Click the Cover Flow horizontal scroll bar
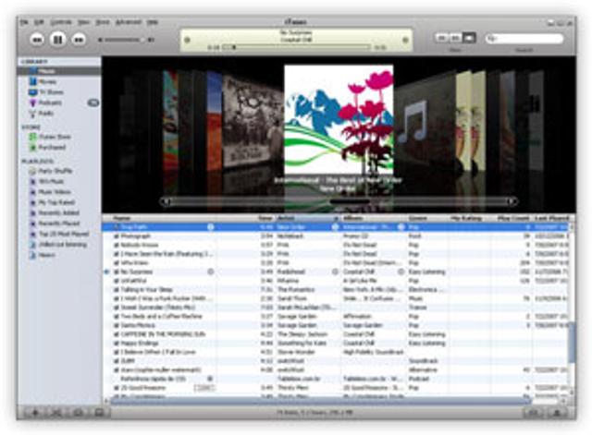 click(x=338, y=201)
